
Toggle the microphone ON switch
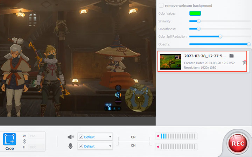[133, 145]
